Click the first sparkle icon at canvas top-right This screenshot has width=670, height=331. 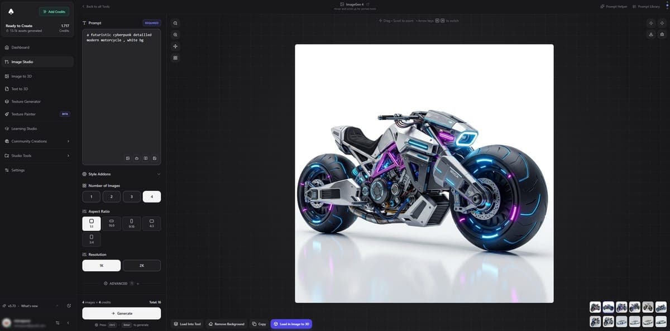[x=651, y=23]
